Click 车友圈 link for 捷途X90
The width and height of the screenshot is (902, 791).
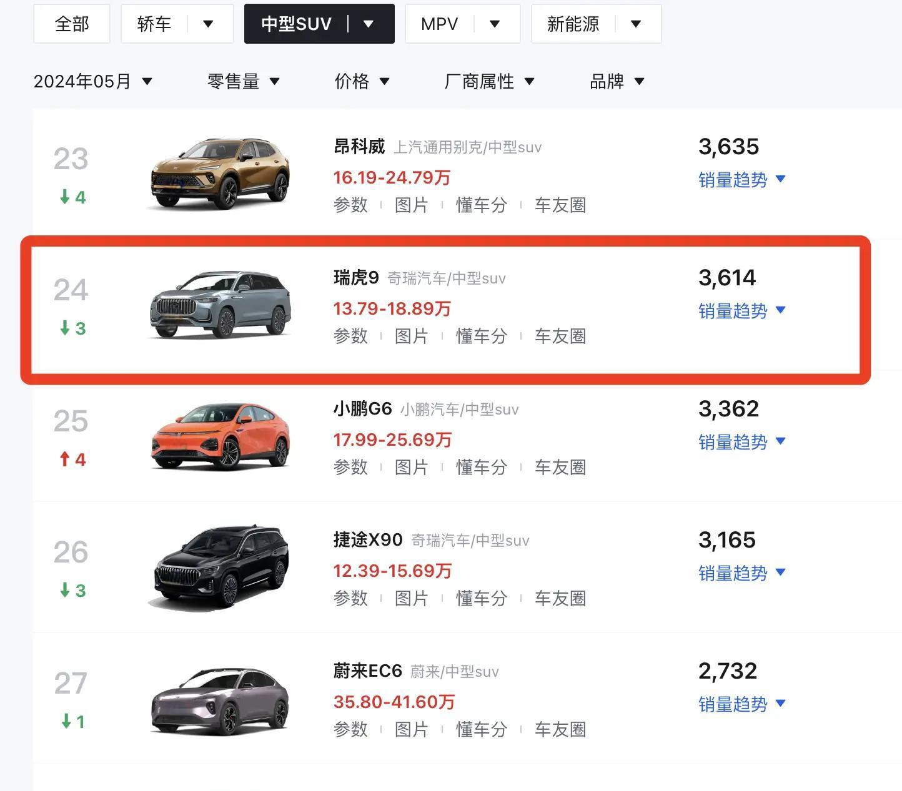pyautogui.click(x=560, y=598)
